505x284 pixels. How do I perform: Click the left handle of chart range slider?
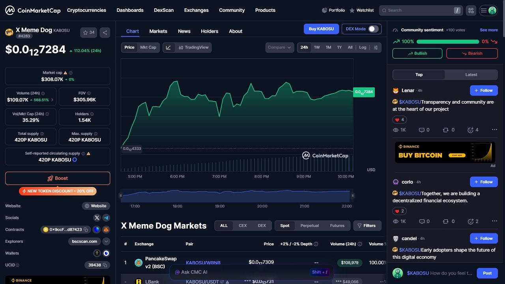coord(121,195)
